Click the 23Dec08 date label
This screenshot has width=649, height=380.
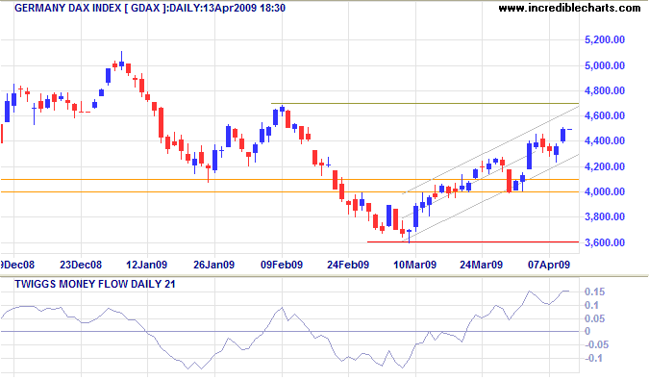pos(81,265)
